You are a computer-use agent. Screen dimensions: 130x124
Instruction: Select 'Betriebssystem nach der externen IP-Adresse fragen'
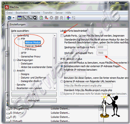click(x=62, y=66)
